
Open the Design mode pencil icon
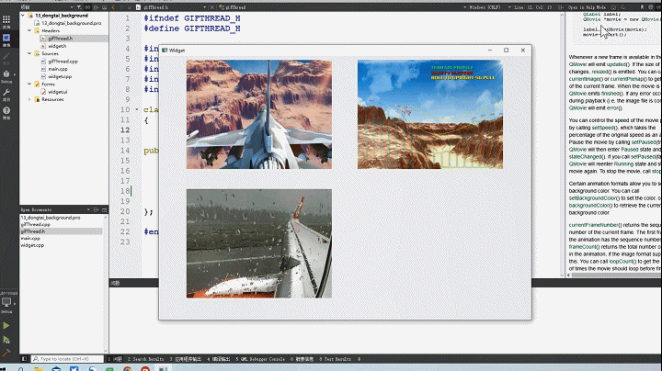[6, 58]
